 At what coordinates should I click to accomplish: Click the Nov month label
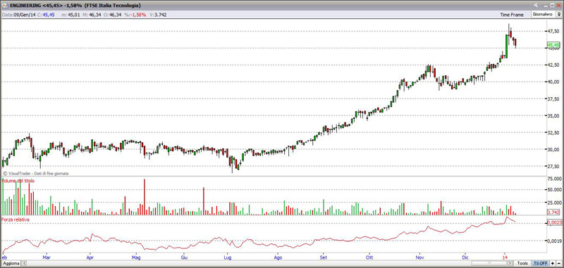coord(419,257)
